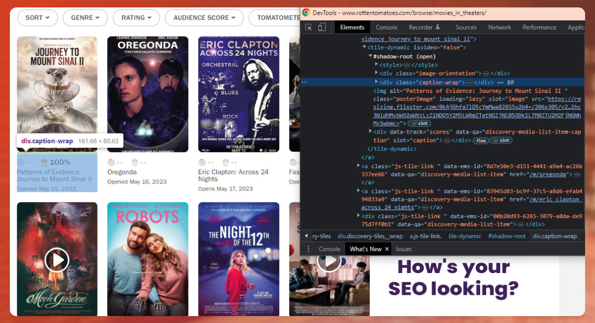Open the SORT filter dropdown

click(37, 18)
